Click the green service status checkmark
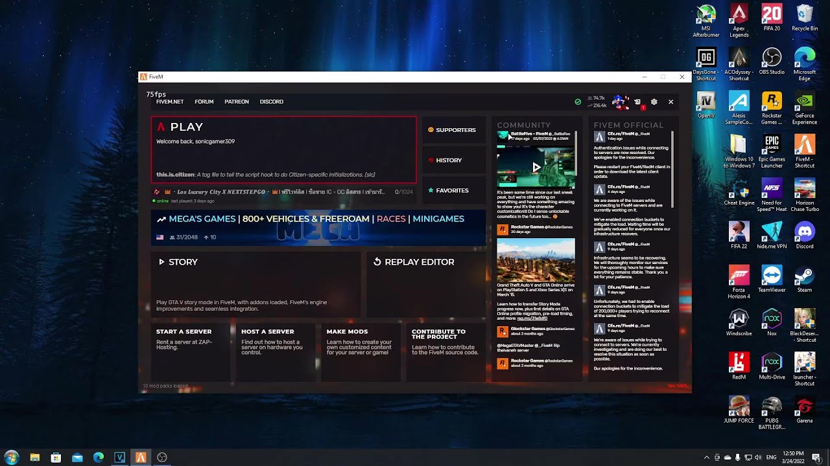The width and height of the screenshot is (830, 466). click(x=578, y=102)
